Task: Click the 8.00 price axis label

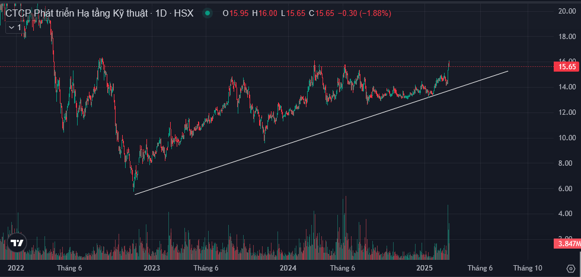Action: point(567,163)
